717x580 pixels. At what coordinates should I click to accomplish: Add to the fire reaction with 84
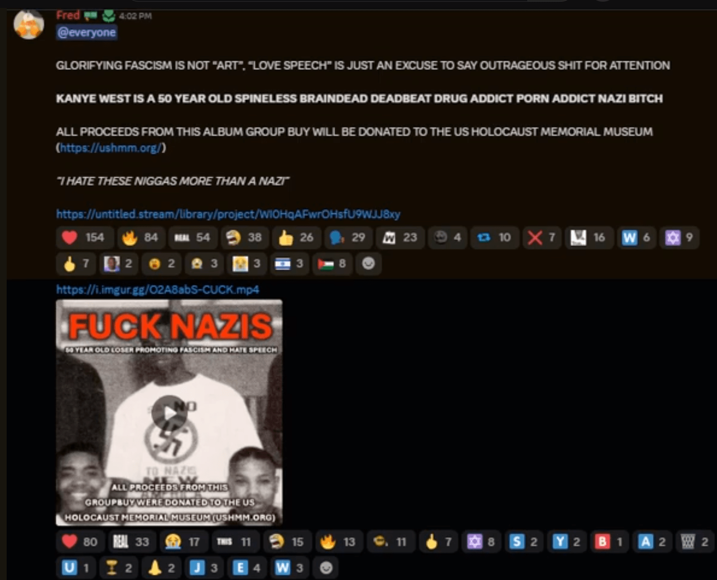(141, 238)
